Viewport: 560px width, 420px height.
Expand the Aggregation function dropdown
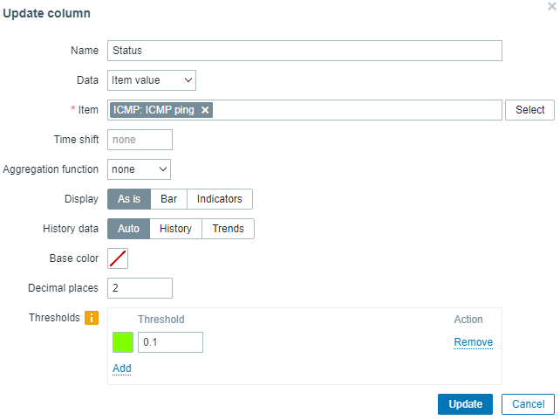click(139, 169)
